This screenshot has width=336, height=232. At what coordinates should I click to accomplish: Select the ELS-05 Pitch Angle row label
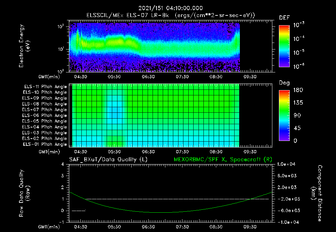45,121
